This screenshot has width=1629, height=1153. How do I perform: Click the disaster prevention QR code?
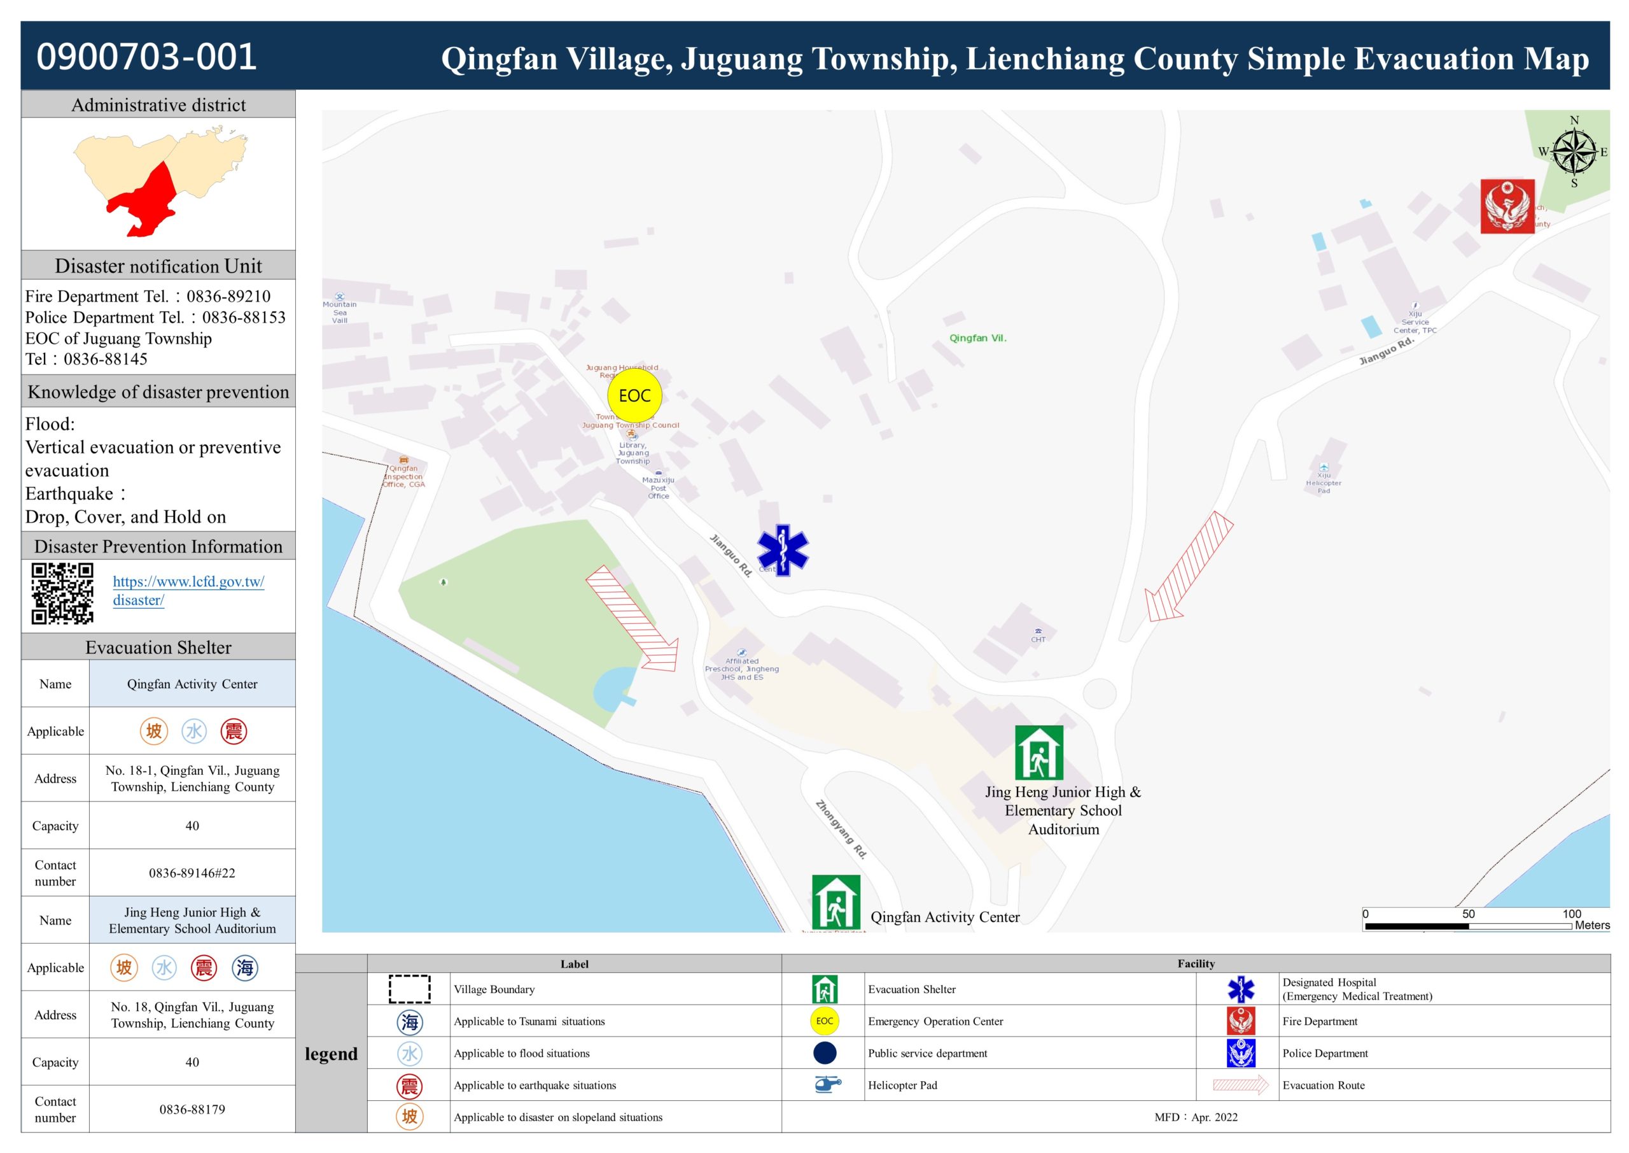pos(62,593)
